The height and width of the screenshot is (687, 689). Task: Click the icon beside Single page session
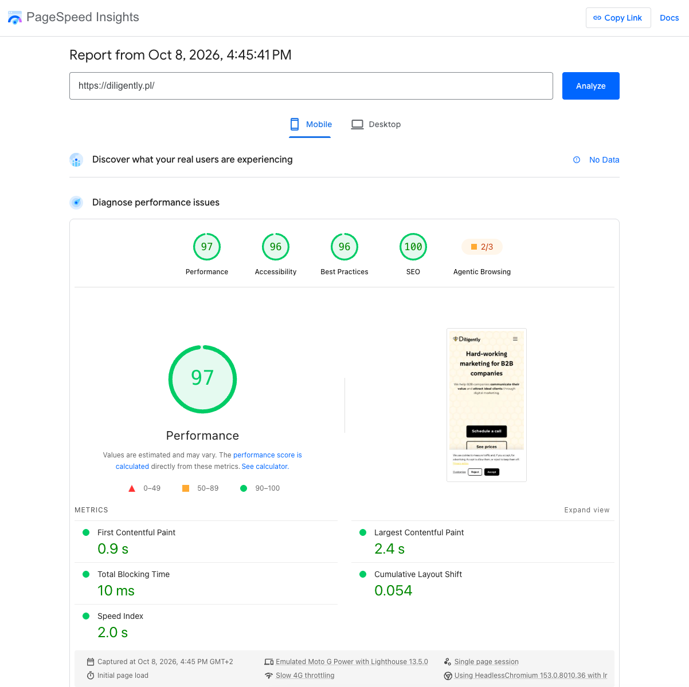(x=448, y=662)
